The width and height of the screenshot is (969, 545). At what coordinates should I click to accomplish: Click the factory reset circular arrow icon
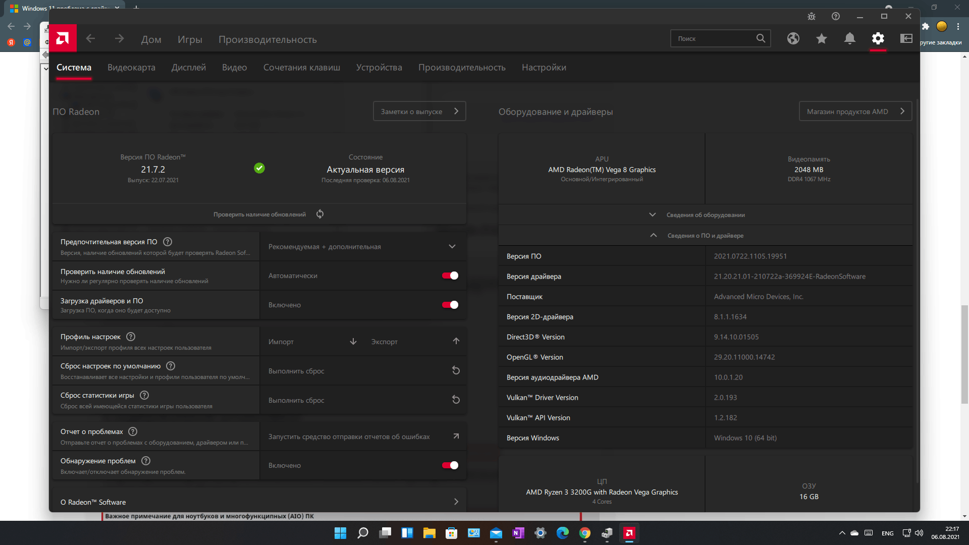456,370
